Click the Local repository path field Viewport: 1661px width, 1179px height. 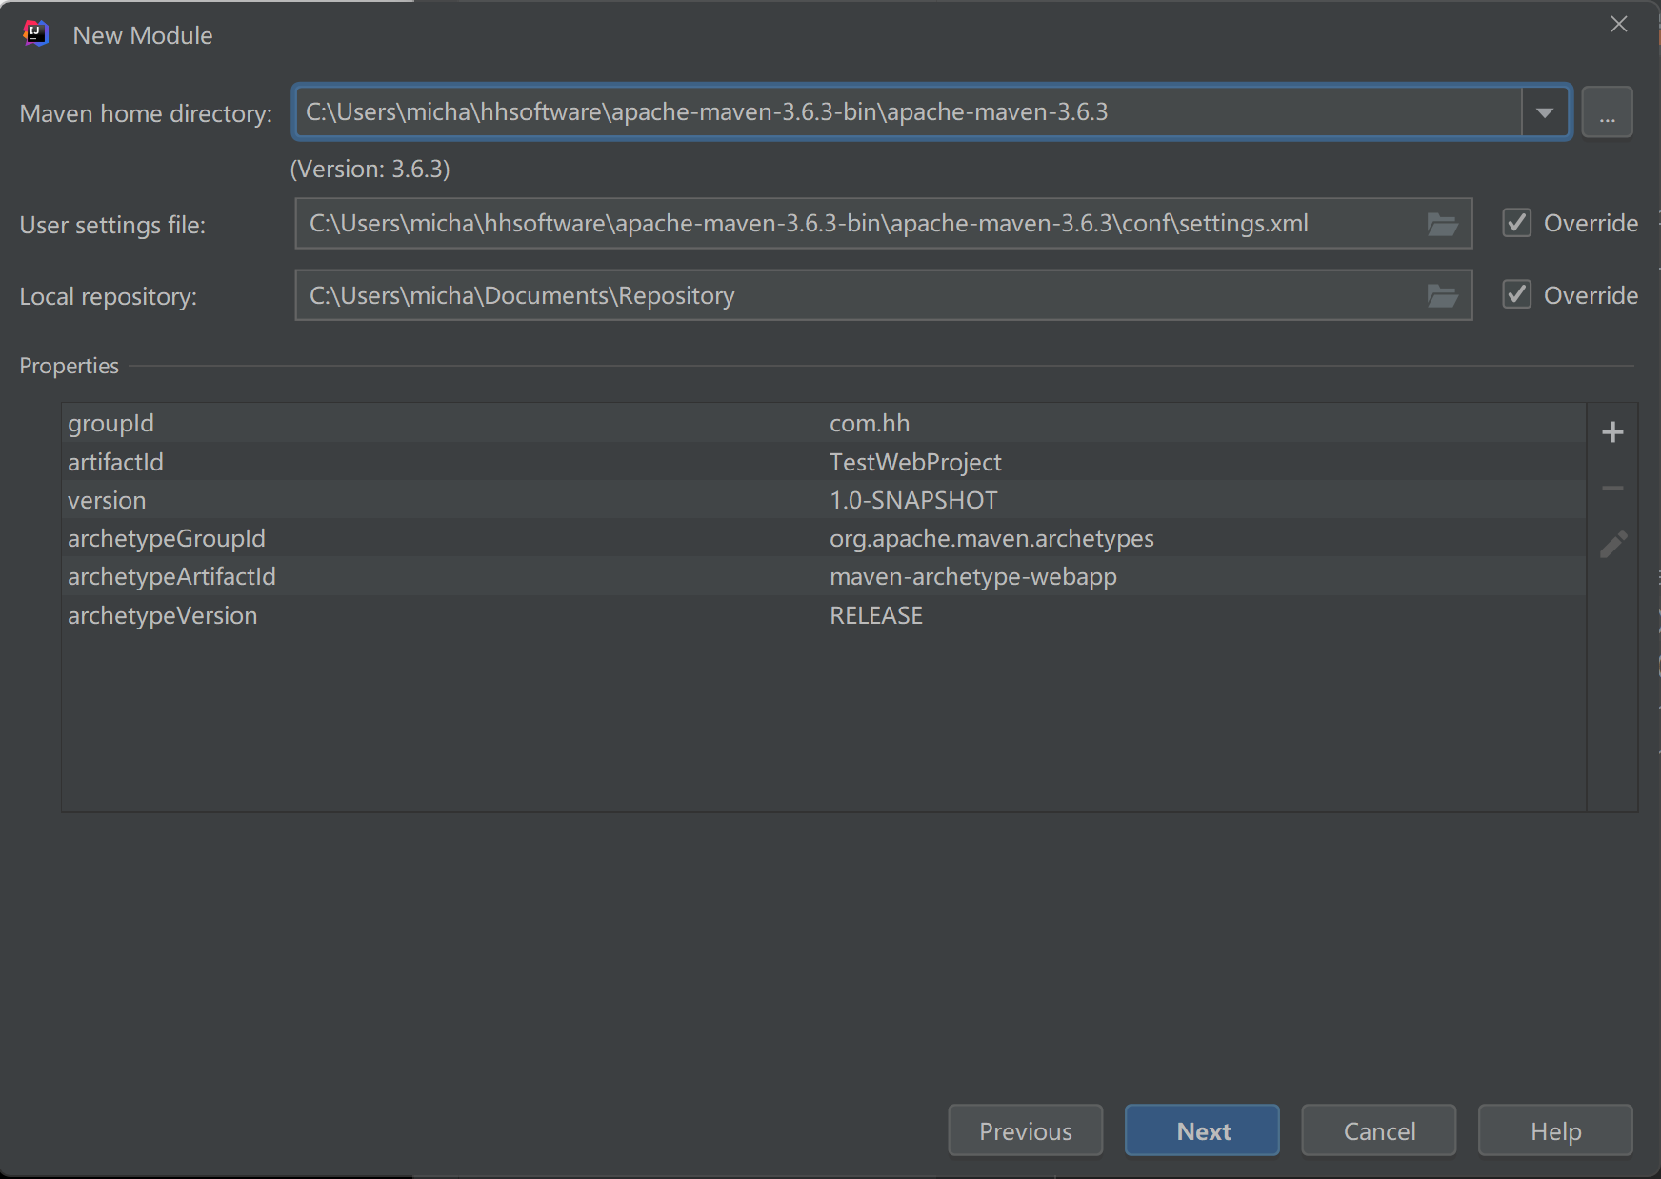pyautogui.click(x=883, y=296)
